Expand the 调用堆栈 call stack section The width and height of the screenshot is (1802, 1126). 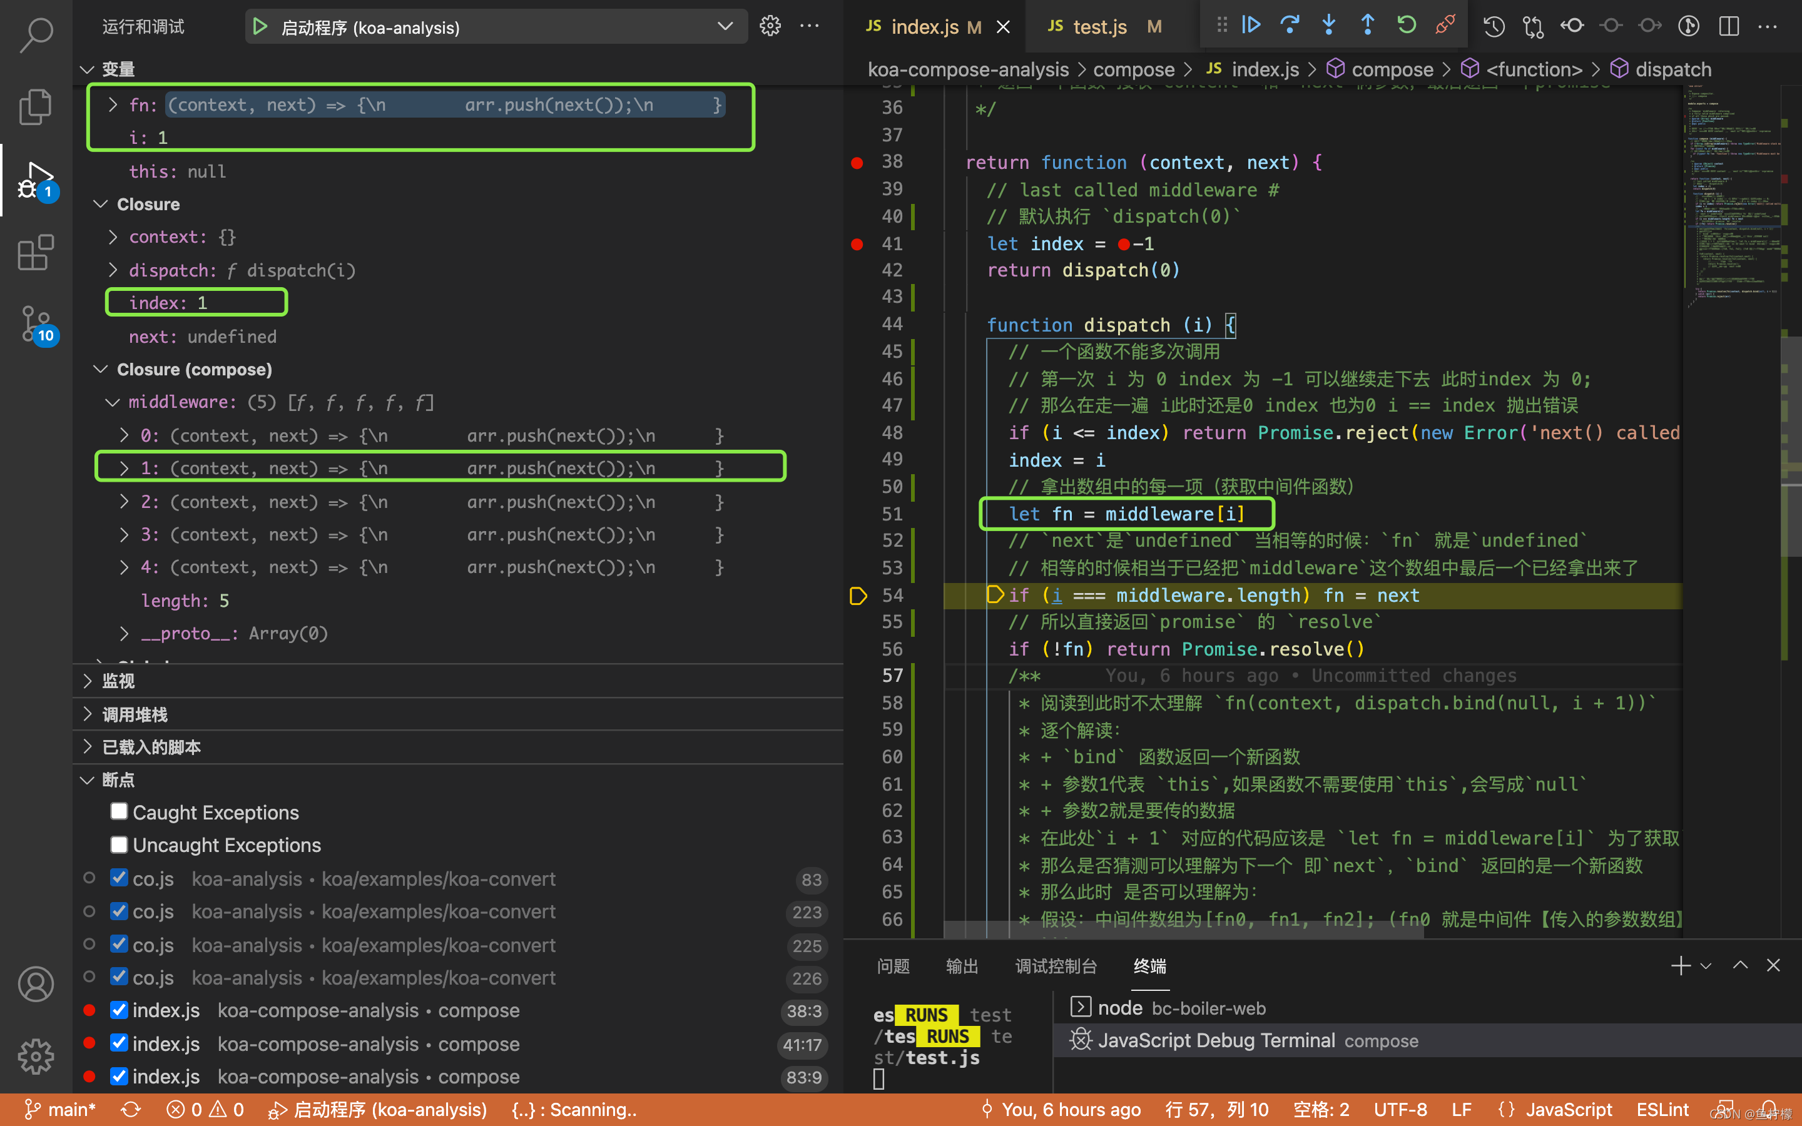point(134,714)
